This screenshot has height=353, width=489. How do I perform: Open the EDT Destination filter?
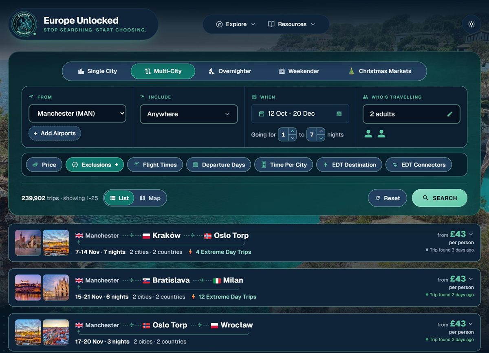[349, 164]
